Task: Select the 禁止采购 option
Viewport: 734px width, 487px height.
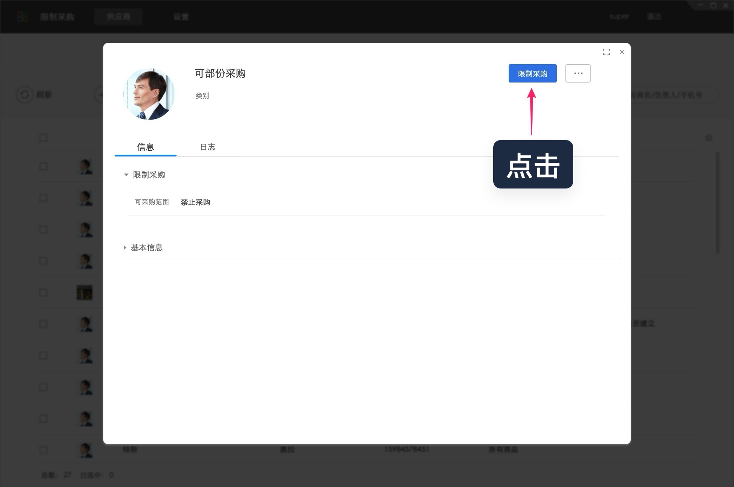Action: [195, 202]
